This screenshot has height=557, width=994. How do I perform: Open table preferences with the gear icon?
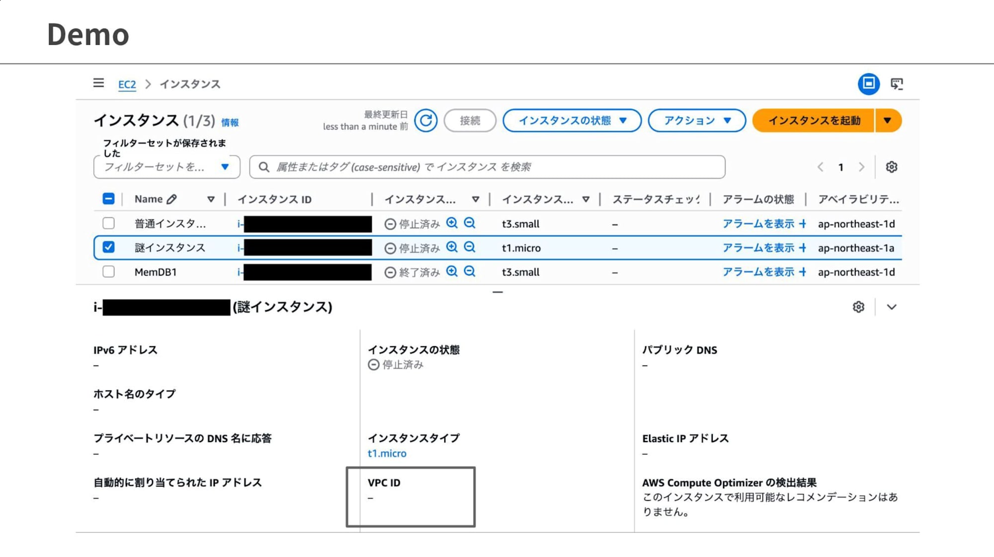(891, 167)
